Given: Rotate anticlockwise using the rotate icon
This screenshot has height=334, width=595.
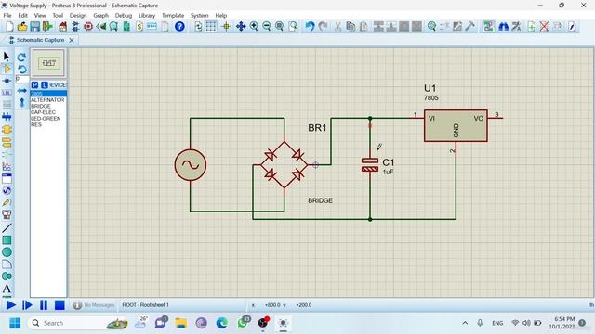Looking at the screenshot, I should pos(21,69).
